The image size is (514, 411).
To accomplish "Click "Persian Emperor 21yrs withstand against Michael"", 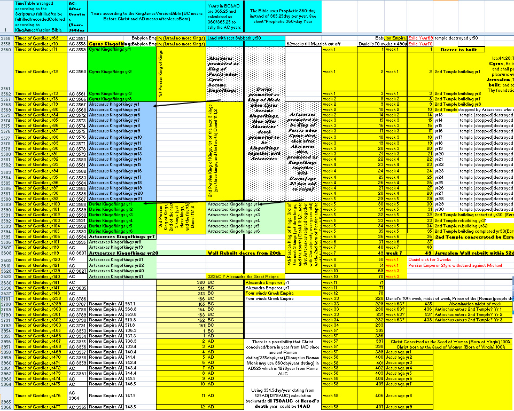I will coord(455,266).
